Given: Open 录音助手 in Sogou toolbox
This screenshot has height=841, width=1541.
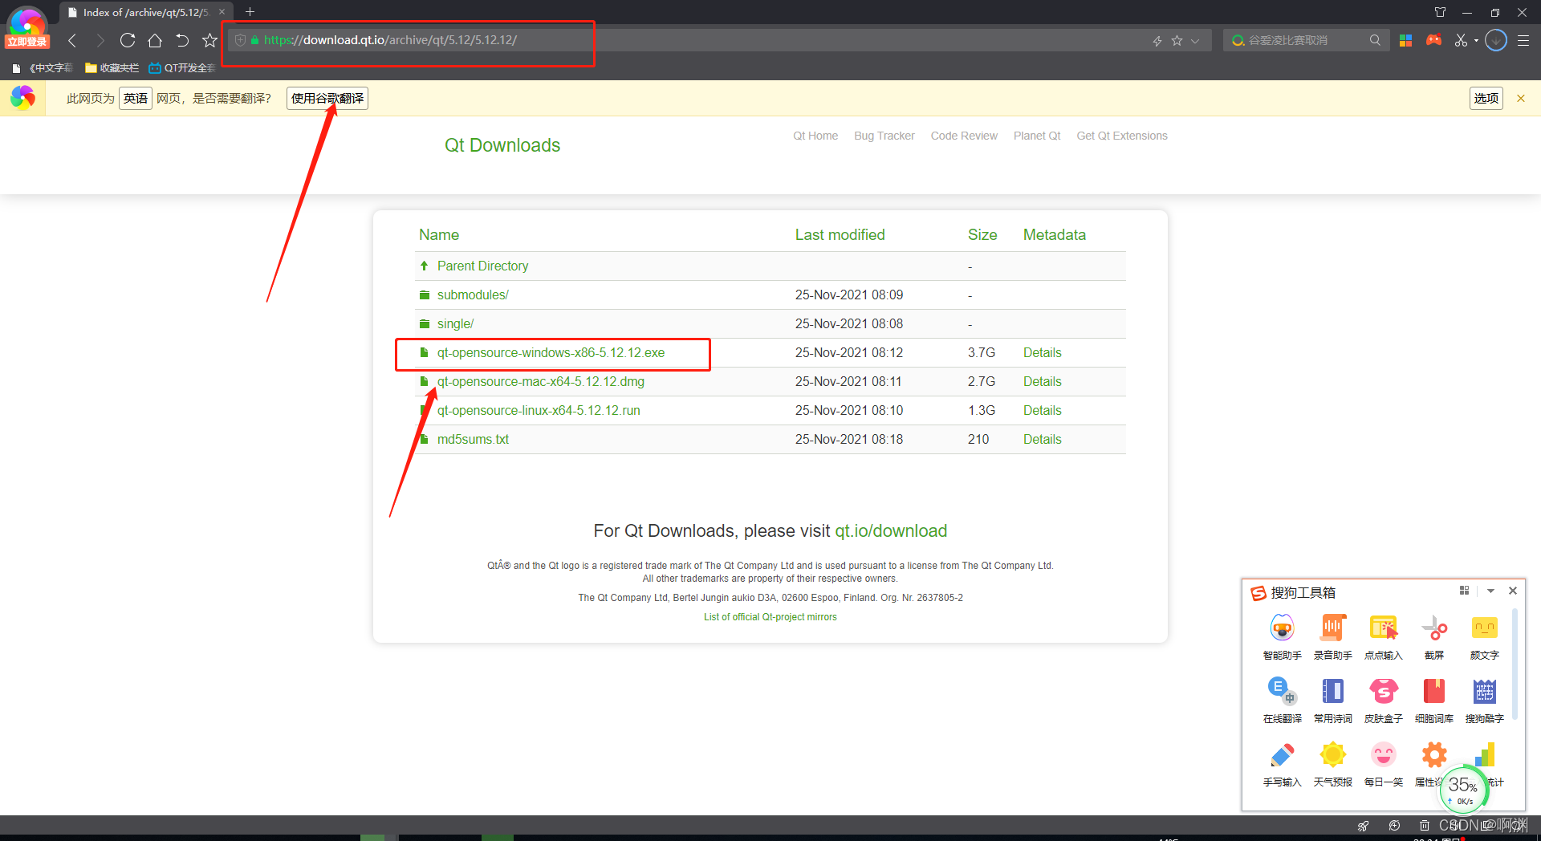Looking at the screenshot, I should pos(1332,637).
